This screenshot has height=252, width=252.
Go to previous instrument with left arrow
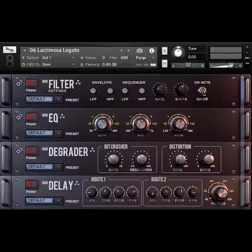pyautogui.click(x=121, y=51)
